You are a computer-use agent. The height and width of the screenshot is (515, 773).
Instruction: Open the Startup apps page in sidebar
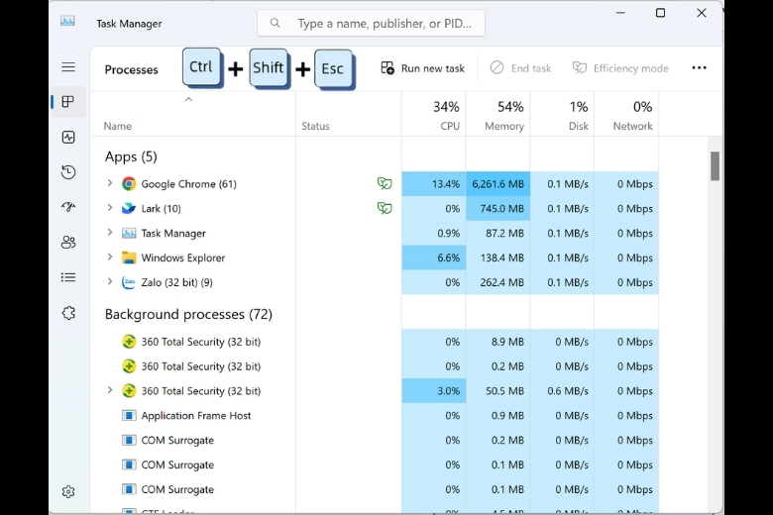coord(68,207)
